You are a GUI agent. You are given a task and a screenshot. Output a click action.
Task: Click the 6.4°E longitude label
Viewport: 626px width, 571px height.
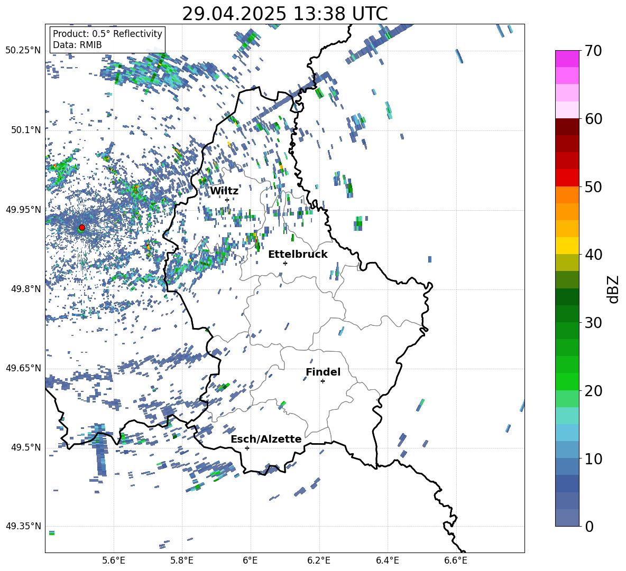coord(388,560)
